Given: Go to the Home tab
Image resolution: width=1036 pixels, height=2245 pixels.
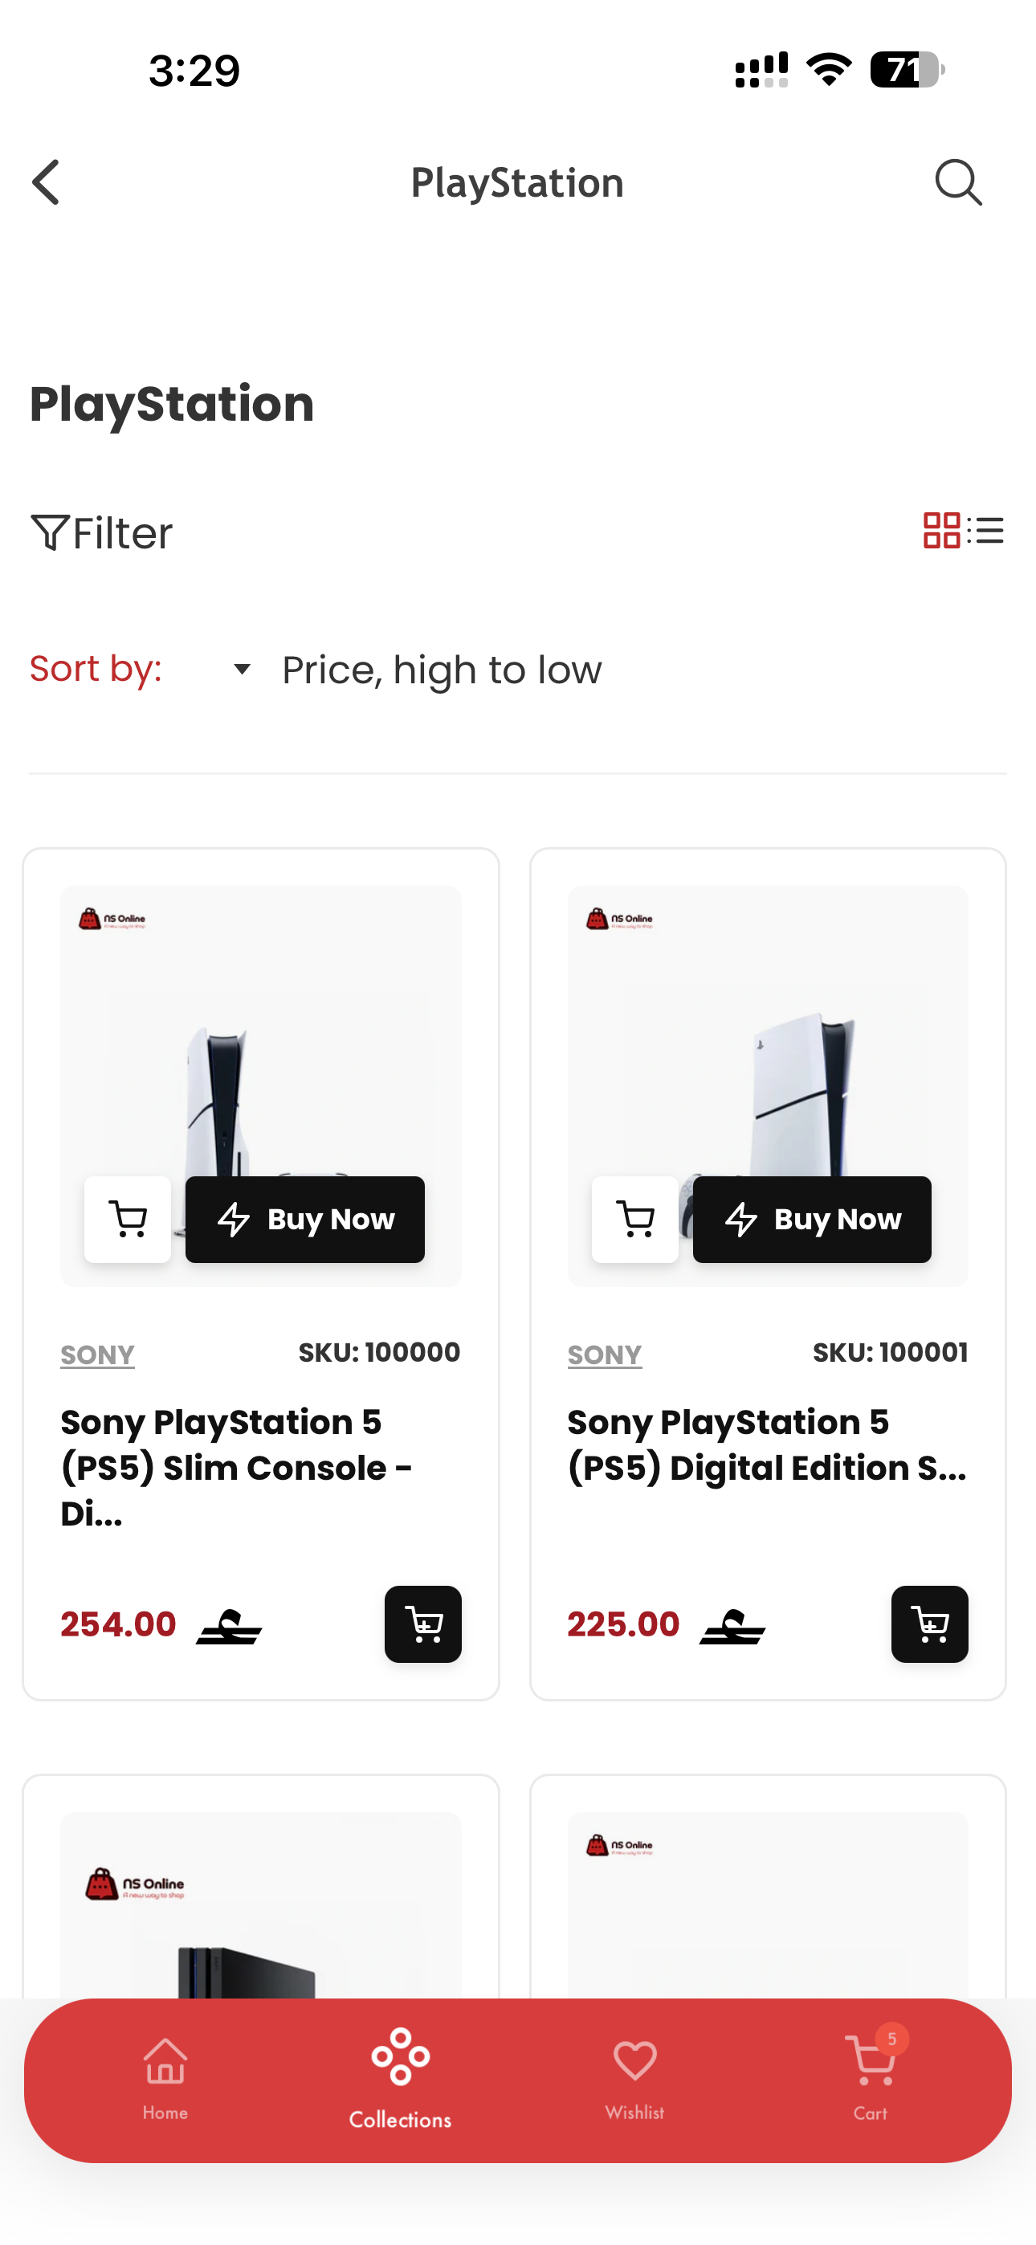Looking at the screenshot, I should tap(165, 2079).
